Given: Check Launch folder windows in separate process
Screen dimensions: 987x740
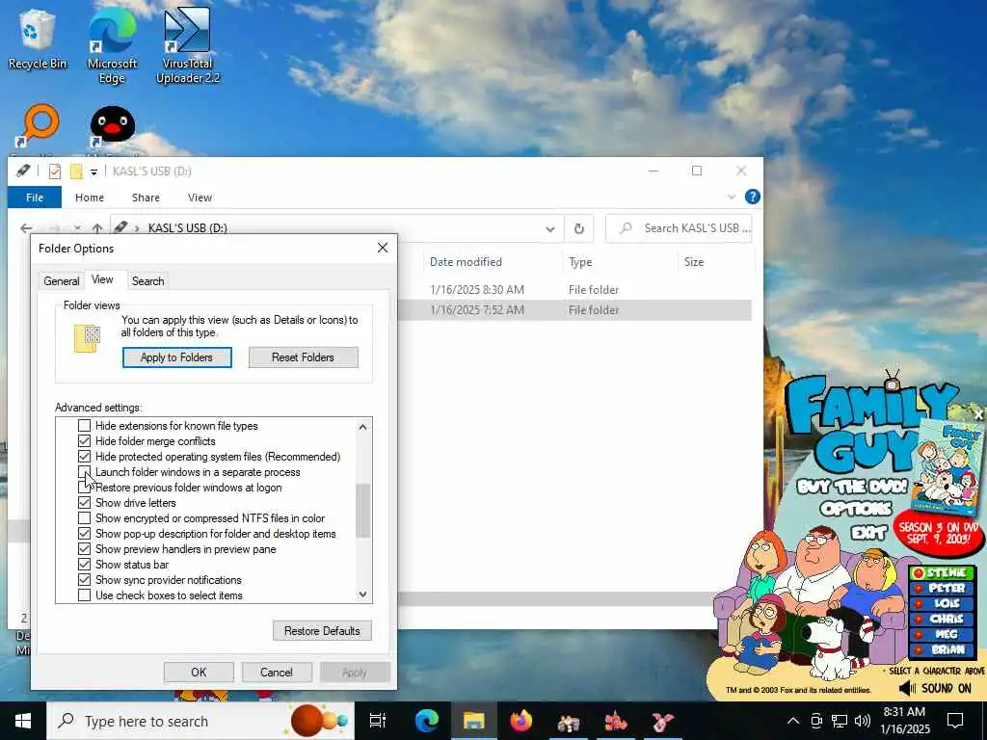Looking at the screenshot, I should coord(84,472).
